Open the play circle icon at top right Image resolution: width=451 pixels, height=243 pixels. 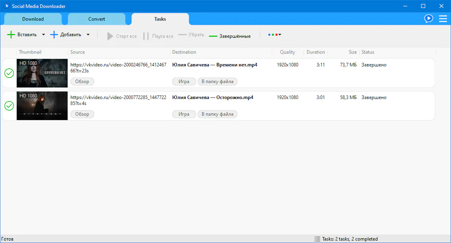[x=428, y=18]
